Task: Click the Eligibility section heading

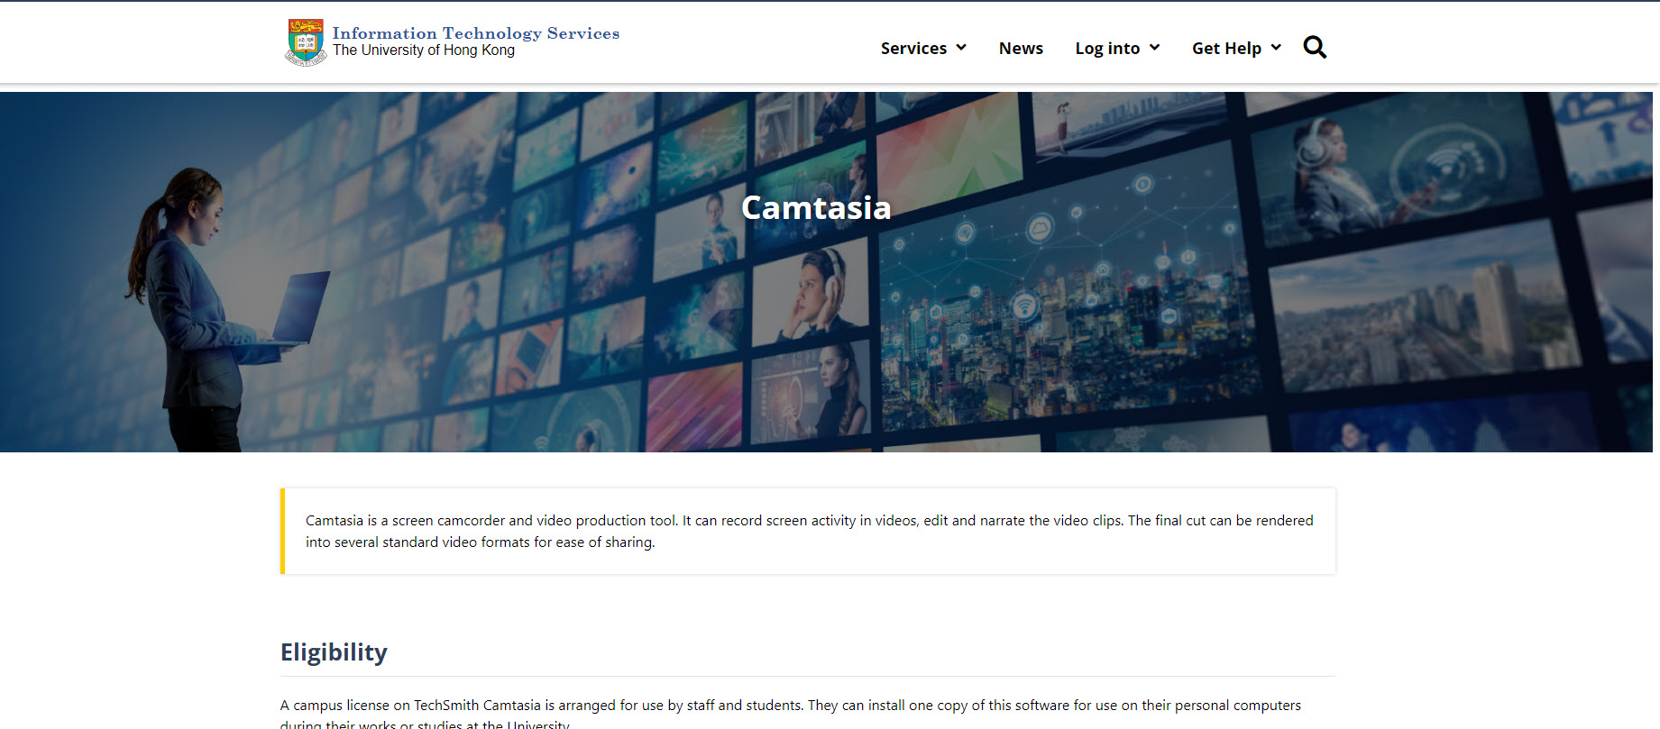Action: click(334, 652)
